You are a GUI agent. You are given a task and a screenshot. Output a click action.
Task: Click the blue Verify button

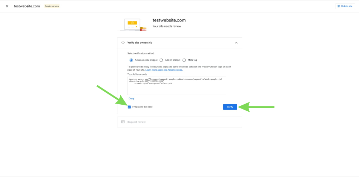tap(230, 107)
